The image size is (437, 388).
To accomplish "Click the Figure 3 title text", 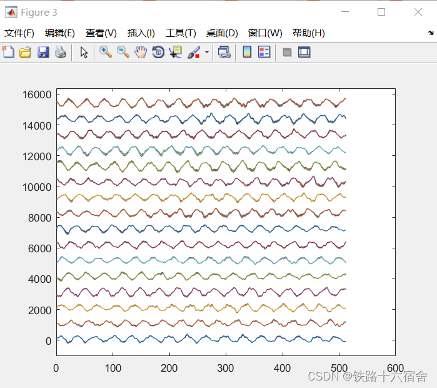I will point(39,13).
